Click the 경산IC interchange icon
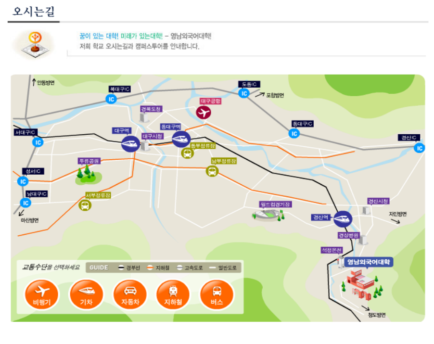Viewport: 434px width, 344px height. (420, 148)
